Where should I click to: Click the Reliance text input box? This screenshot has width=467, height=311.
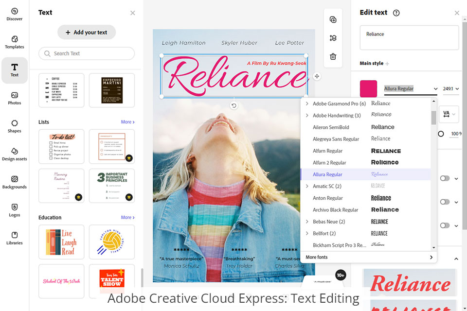point(409,37)
